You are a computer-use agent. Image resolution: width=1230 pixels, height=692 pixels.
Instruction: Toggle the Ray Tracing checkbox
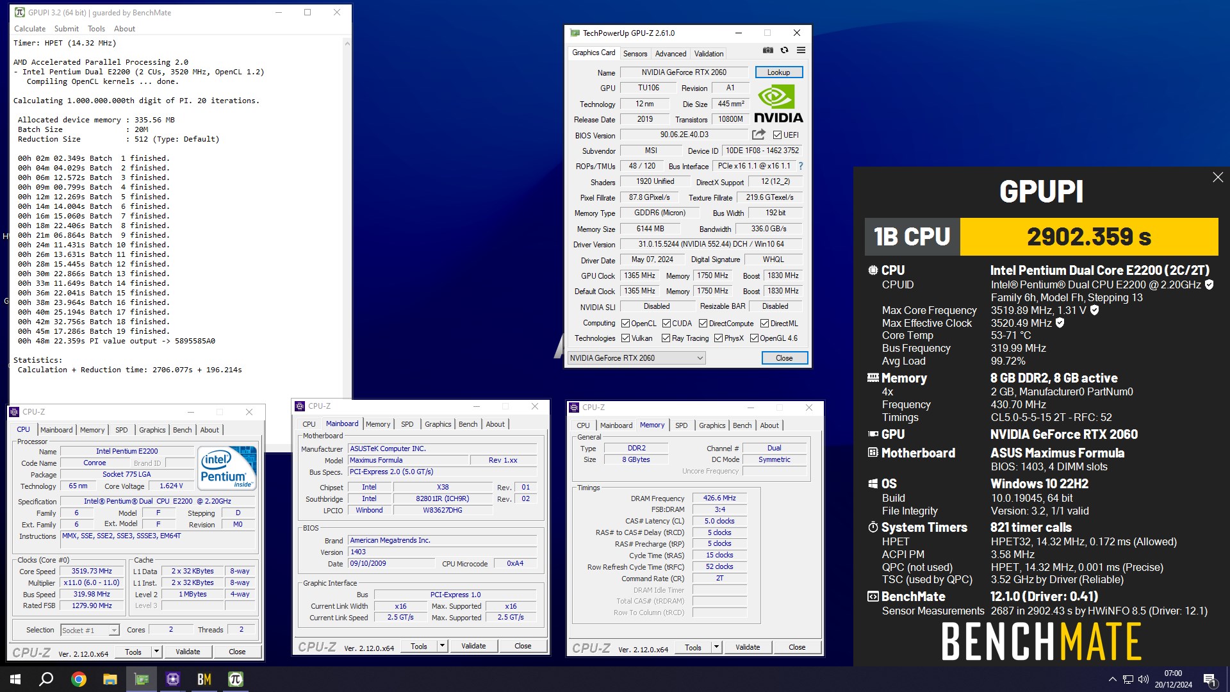pos(666,338)
